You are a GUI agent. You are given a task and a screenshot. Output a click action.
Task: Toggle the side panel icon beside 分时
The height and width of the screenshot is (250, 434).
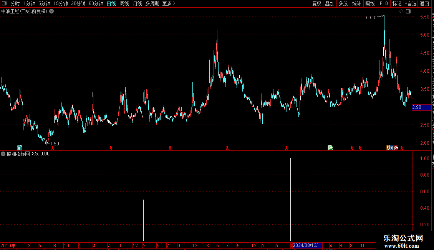(x=4, y=3)
